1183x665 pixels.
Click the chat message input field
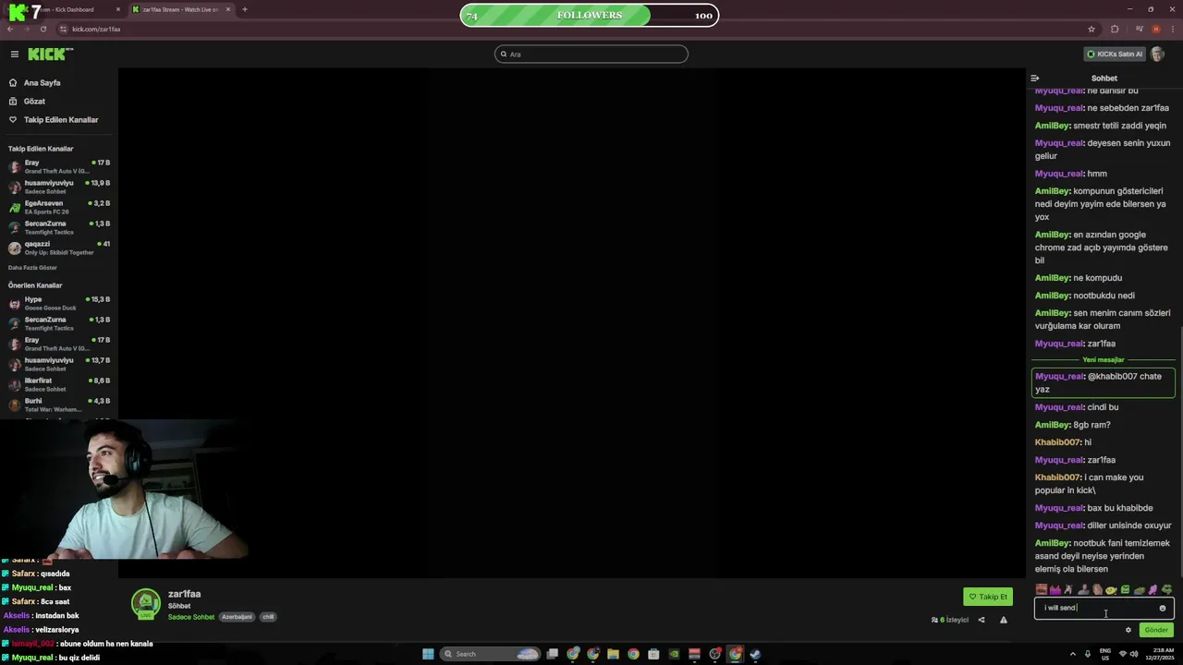(1104, 608)
